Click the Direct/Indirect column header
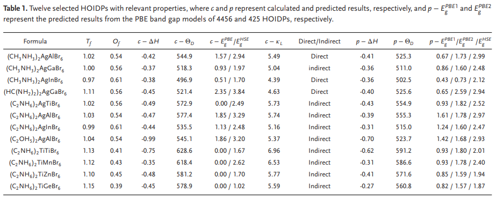The width and height of the screenshot is (496, 200). pyautogui.click(x=320, y=41)
